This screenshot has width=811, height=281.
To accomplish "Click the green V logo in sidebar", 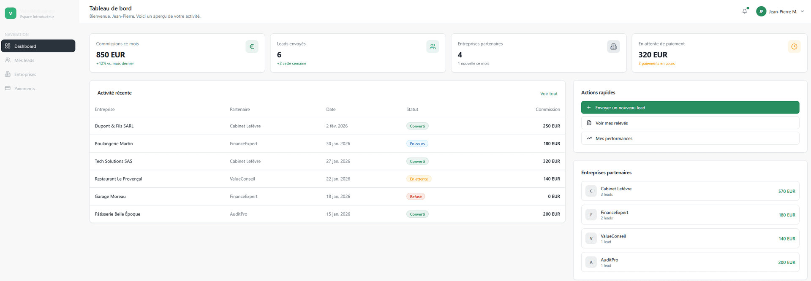I will (11, 14).
